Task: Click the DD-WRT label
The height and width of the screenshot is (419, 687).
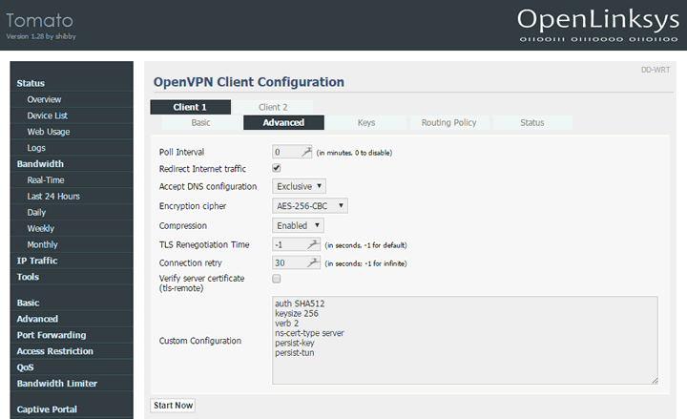Action: (x=656, y=70)
